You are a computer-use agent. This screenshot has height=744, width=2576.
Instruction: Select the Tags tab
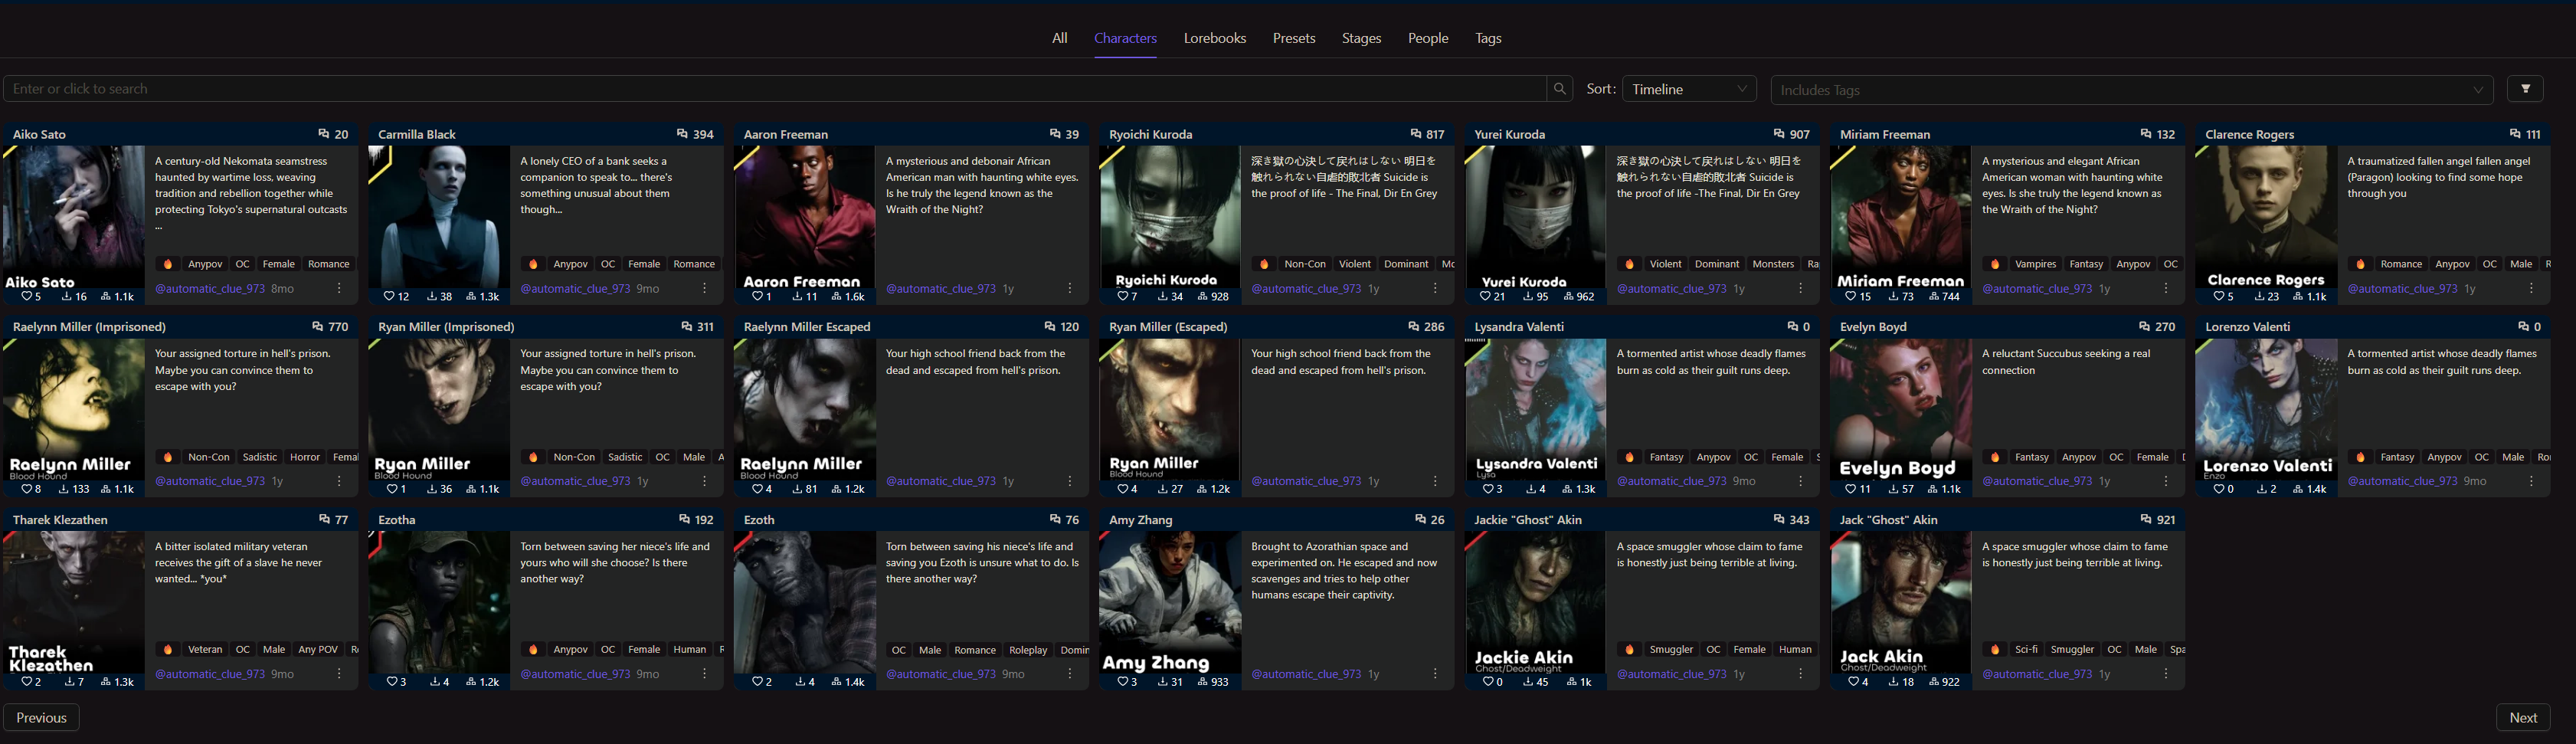coord(1488,38)
